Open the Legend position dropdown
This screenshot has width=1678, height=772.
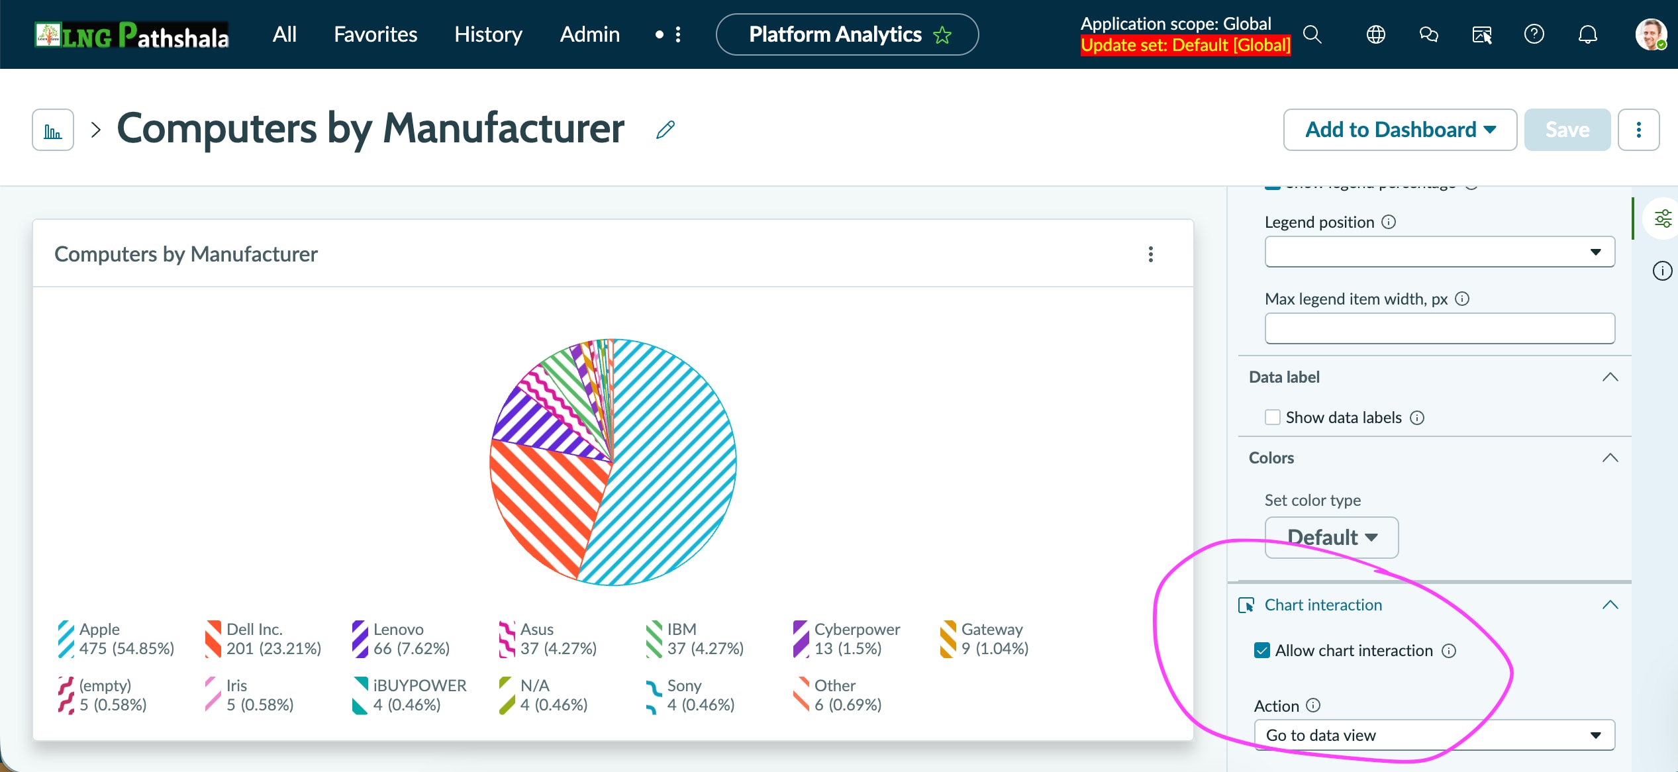pyautogui.click(x=1439, y=252)
